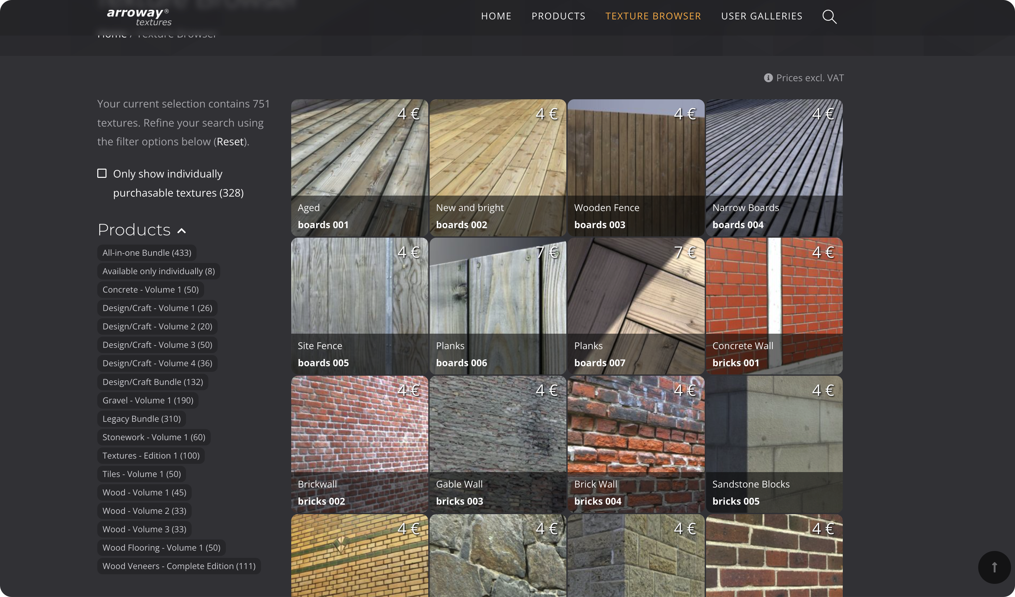The height and width of the screenshot is (597, 1015).
Task: Open Wooden Fence boards 003 texture
Action: [636, 168]
